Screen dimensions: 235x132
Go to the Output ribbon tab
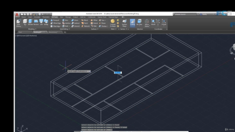point(75,17)
